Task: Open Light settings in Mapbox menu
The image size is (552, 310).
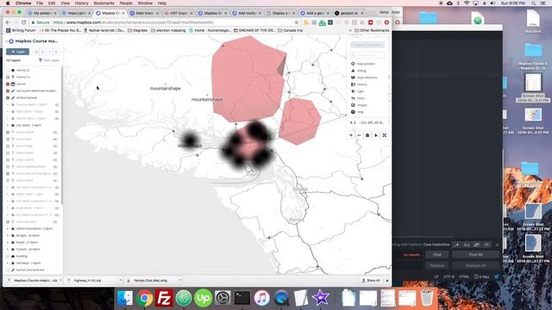Action: 358,91
